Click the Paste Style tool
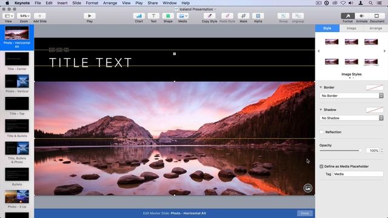The image size is (388, 218). 227,16
